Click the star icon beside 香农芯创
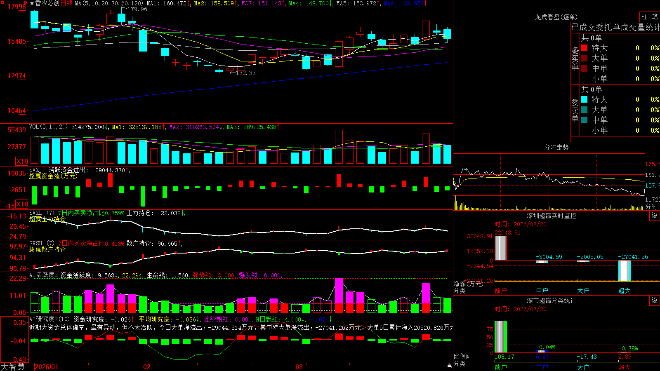The image size is (660, 371). coord(32,3)
